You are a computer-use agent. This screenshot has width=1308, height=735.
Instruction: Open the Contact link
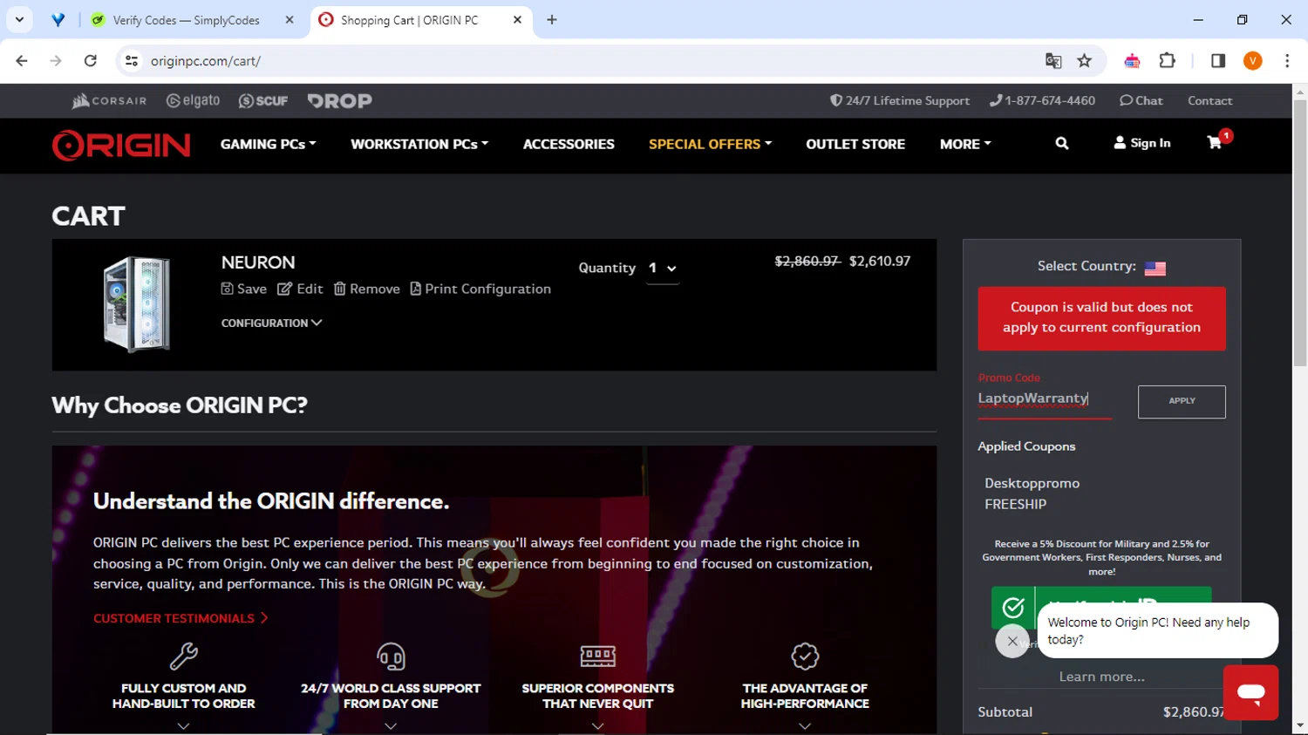(1209, 101)
